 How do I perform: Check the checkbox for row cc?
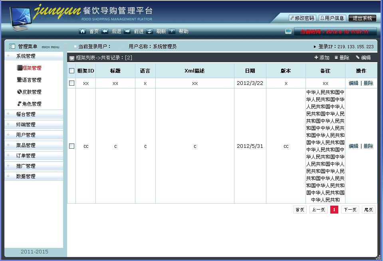tap(71, 146)
